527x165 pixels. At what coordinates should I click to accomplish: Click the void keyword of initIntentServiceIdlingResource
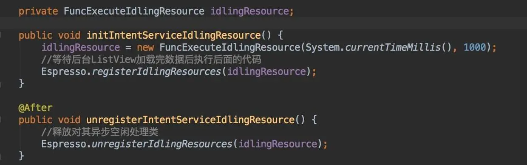69,35
